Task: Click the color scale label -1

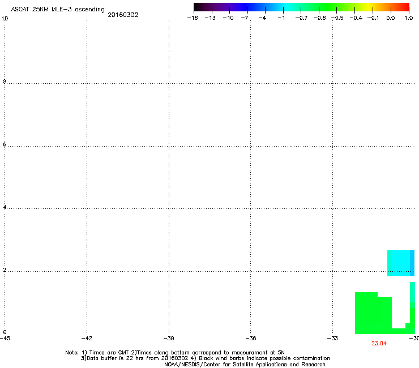Action: click(x=281, y=18)
